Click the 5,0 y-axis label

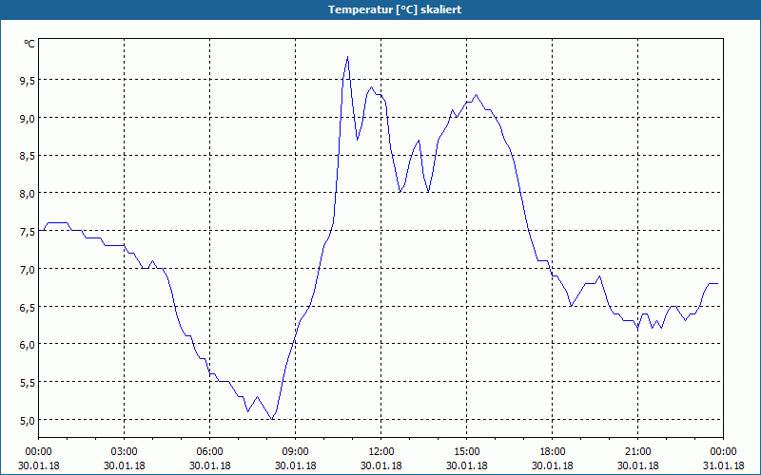click(28, 421)
